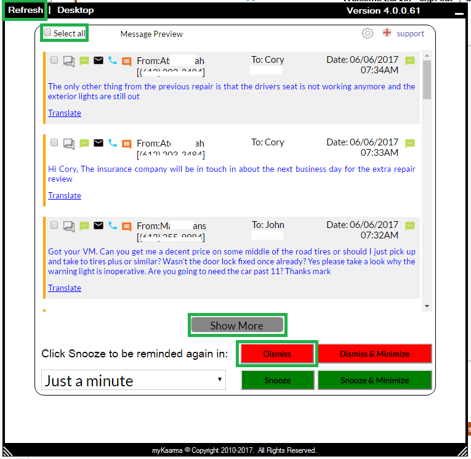Open the support link

click(x=410, y=33)
